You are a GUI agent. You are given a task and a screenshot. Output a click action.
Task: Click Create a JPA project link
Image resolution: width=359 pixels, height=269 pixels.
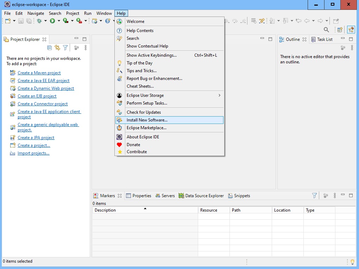(x=36, y=138)
